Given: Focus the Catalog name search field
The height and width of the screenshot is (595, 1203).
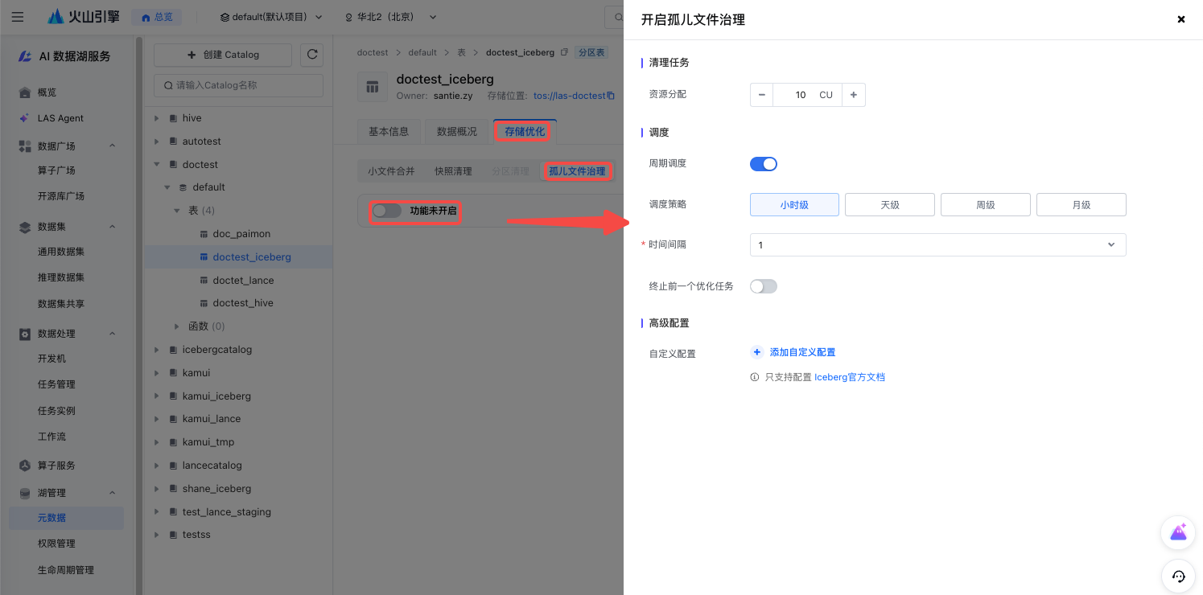Looking at the screenshot, I should click(x=238, y=85).
